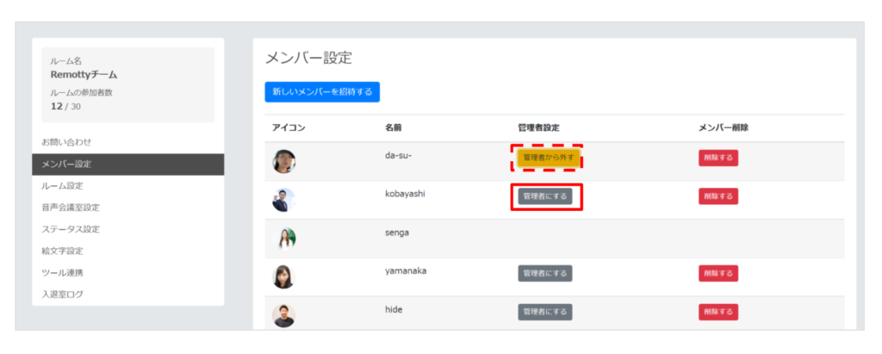882x354 pixels.
Task: Click the メンバー削除 column header
Action: [x=724, y=127]
